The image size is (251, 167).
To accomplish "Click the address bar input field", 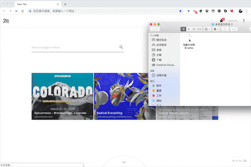I will tap(102, 11).
